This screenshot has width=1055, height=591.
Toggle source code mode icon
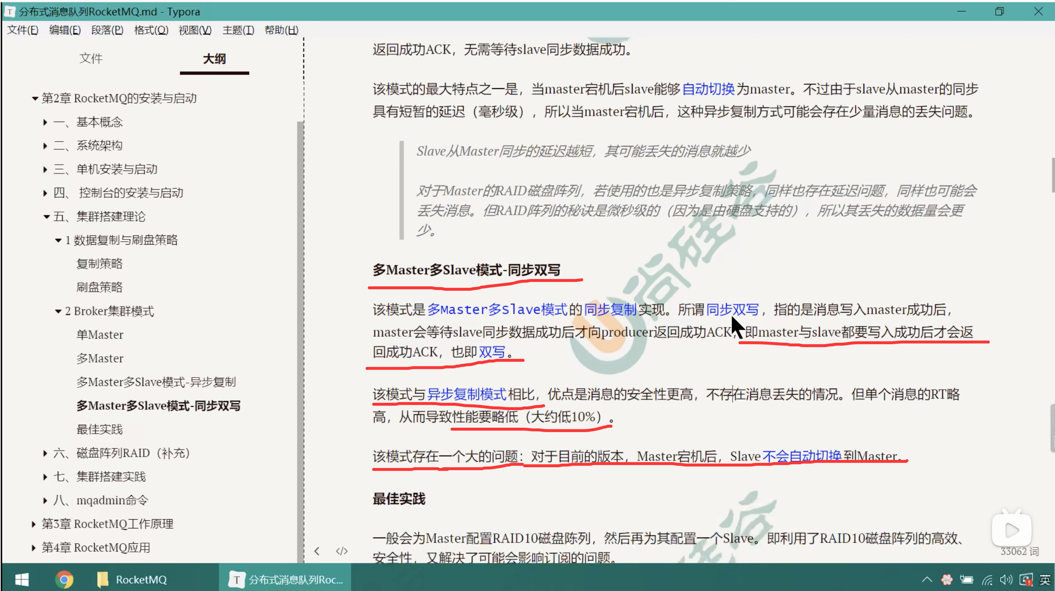(341, 551)
